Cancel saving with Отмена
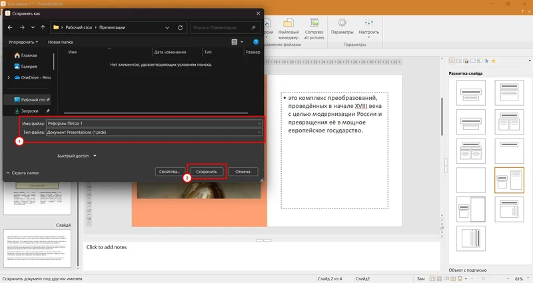Screen dimensions: 533x283 tap(243, 172)
